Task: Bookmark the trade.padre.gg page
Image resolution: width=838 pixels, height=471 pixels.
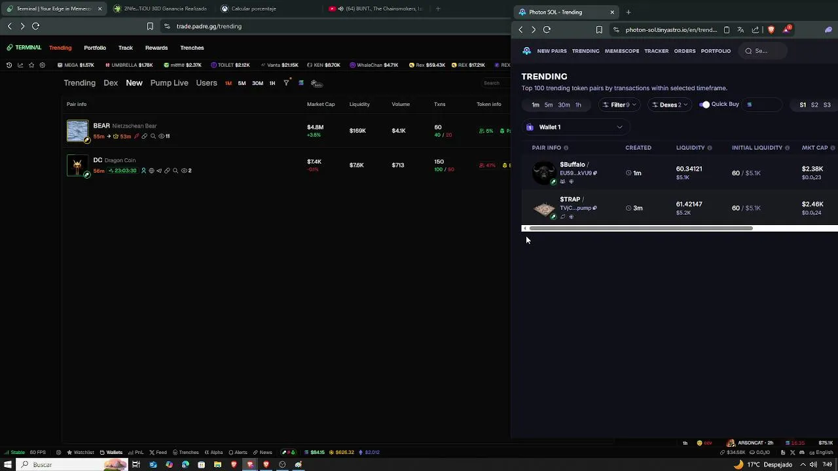Action: [x=150, y=26]
